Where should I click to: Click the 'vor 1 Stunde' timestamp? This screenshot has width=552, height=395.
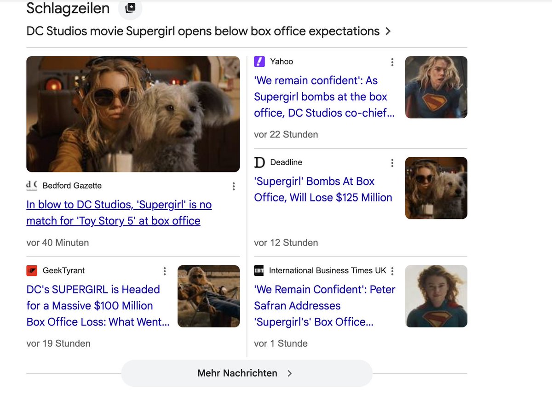click(281, 343)
